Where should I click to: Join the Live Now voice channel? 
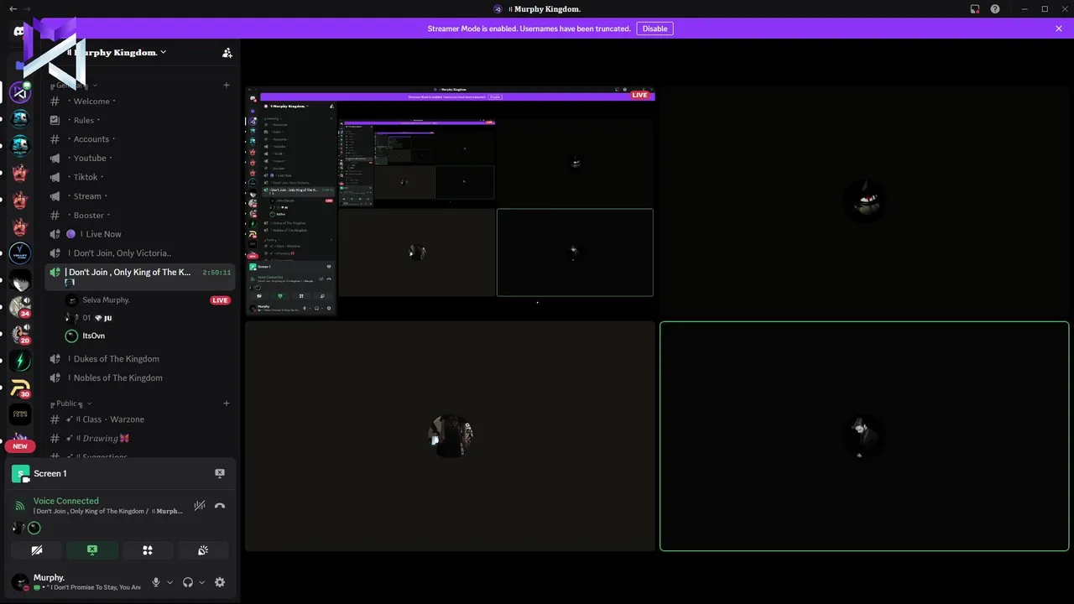pyautogui.click(x=139, y=234)
